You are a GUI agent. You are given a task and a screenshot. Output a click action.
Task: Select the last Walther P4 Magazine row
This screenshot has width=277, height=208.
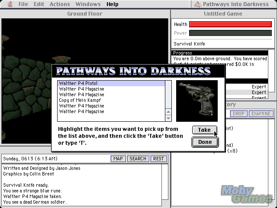click(x=111, y=112)
